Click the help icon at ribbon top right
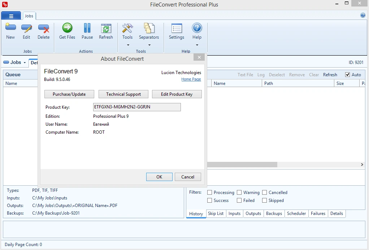Screen dimensions: 369x250 coord(363,15)
